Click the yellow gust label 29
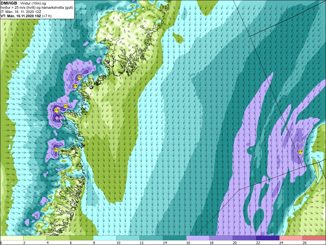Screen dimensions: 326x245 click(75, 86)
